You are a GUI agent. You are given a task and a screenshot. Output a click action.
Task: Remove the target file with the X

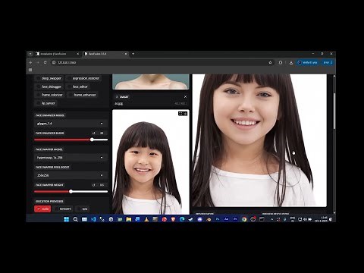click(x=185, y=97)
